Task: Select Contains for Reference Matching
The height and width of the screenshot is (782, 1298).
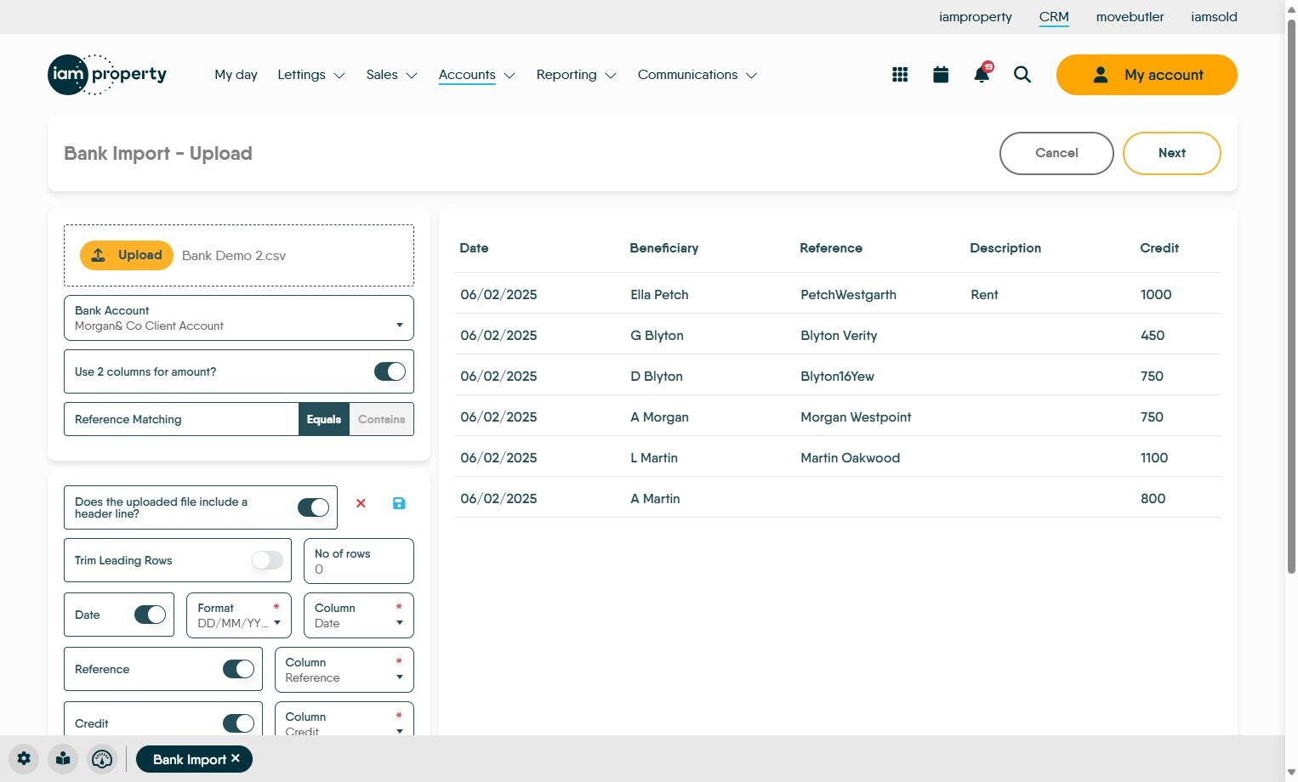Action: 381,419
